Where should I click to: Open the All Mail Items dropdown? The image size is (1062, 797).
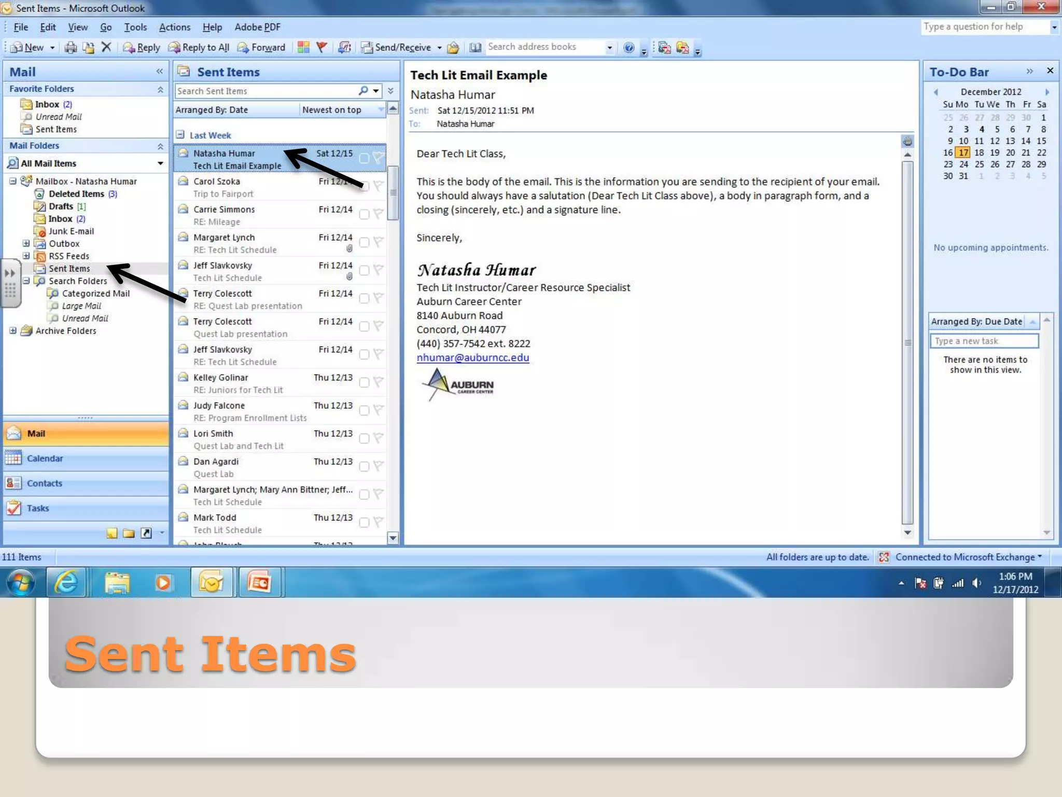tap(160, 163)
